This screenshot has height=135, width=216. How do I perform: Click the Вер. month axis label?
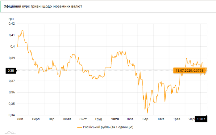coord(52,119)
